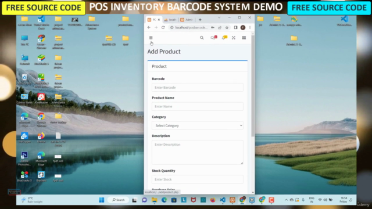Open the taskbar clock showing 16:54 Friday
Viewport: 372px width, 209px height.
[344, 200]
